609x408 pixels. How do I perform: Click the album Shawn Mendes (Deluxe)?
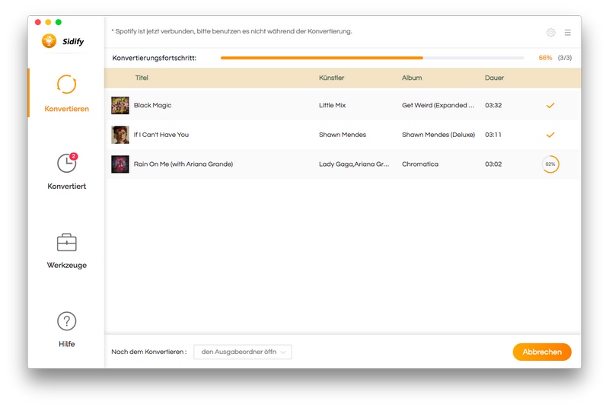point(438,135)
